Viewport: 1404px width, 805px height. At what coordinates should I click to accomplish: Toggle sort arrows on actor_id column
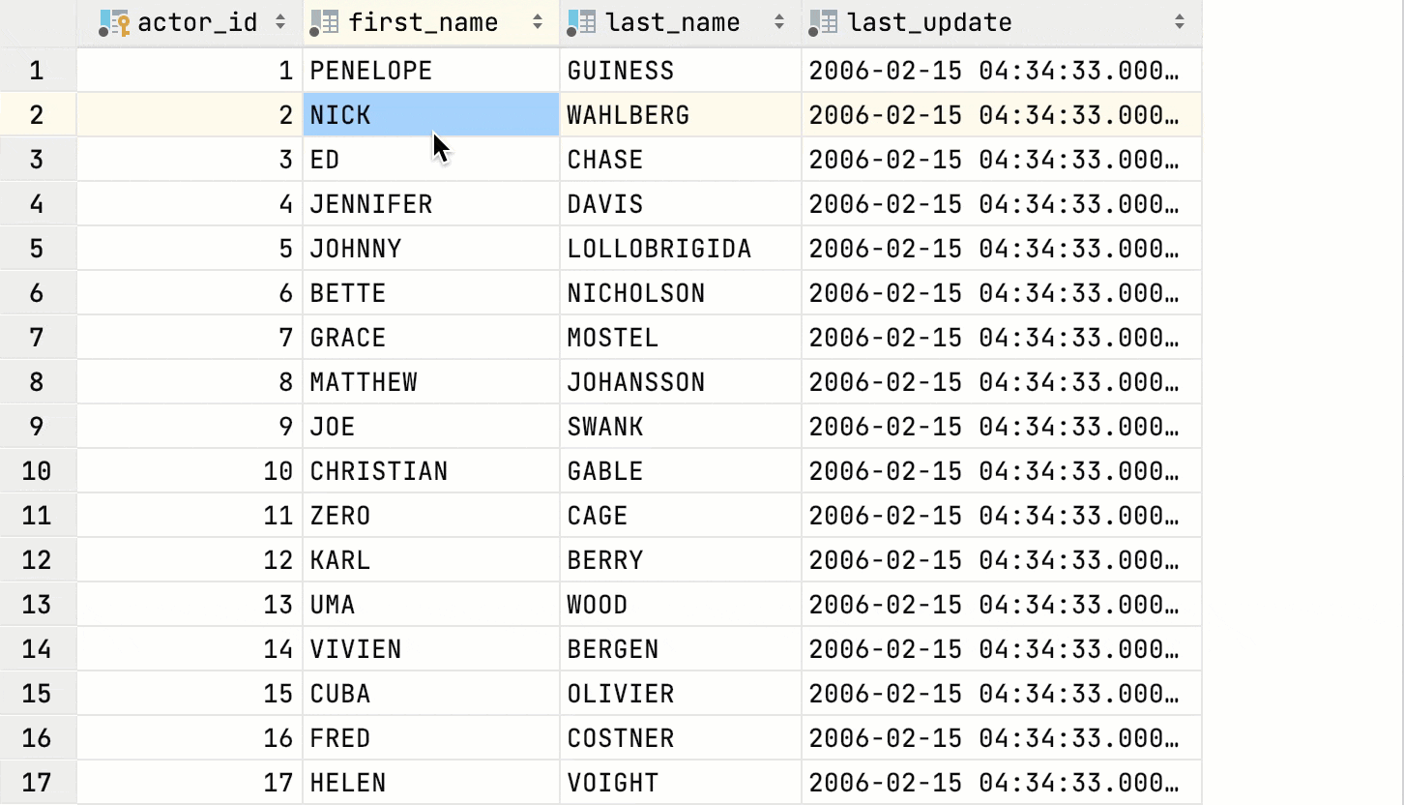pyautogui.click(x=280, y=22)
